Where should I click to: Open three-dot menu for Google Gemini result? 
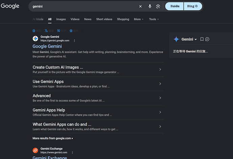click(74, 41)
